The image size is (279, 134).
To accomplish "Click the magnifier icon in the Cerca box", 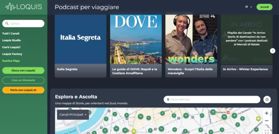I will [x=7, y=23].
